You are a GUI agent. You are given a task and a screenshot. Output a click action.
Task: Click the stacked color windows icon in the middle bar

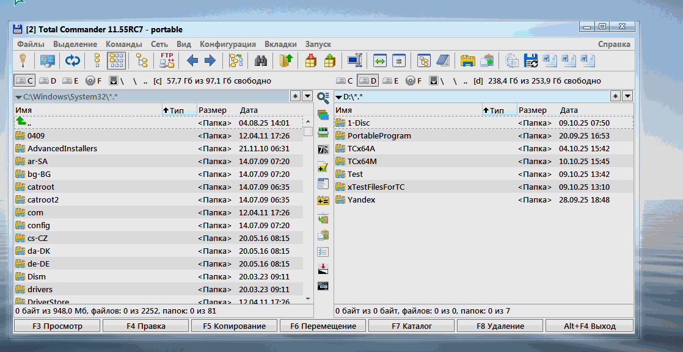coord(323,115)
